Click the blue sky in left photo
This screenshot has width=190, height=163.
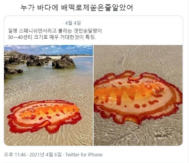click(x=48, y=49)
